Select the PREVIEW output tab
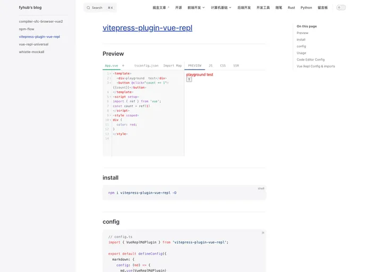 click(x=195, y=65)
